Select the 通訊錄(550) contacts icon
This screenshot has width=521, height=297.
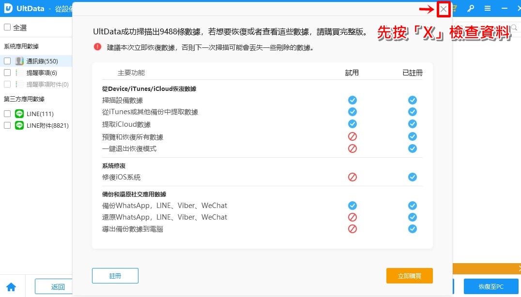(x=19, y=61)
